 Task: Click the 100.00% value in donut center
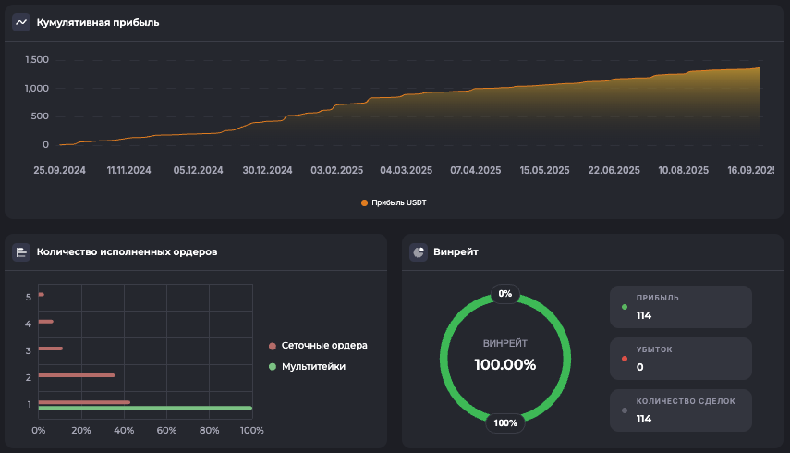click(505, 364)
